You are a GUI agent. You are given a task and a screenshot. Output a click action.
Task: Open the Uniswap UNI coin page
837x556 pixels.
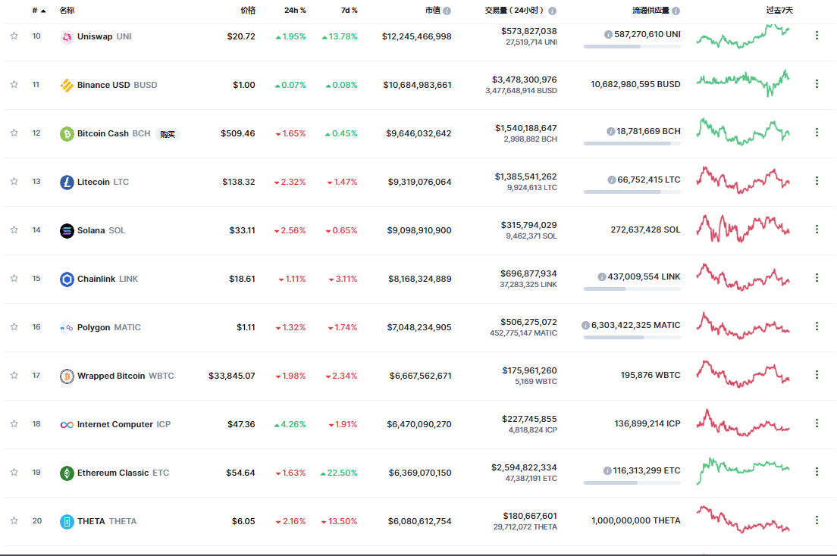[x=104, y=36]
